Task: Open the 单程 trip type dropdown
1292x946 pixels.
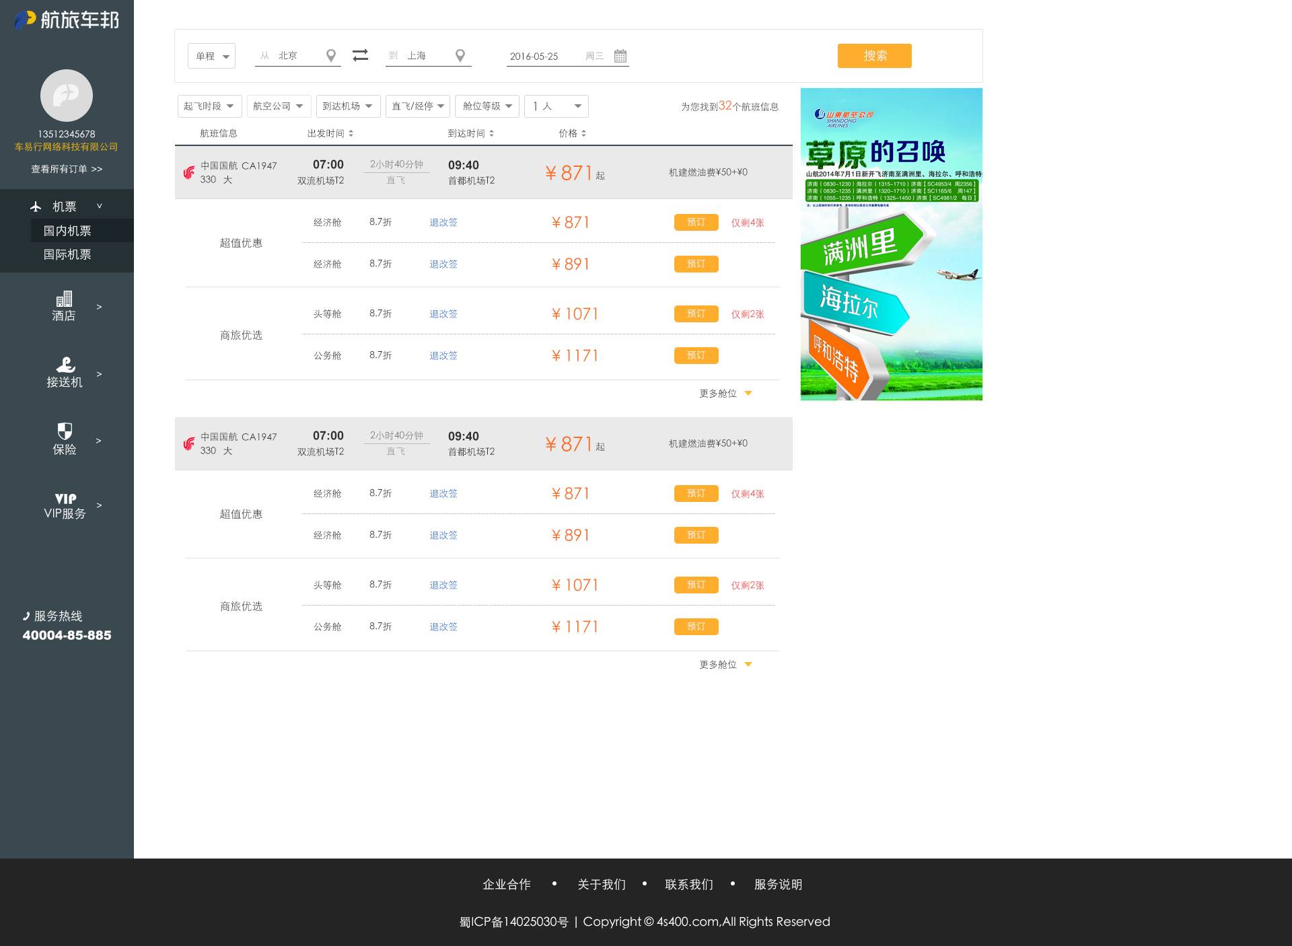Action: (211, 56)
